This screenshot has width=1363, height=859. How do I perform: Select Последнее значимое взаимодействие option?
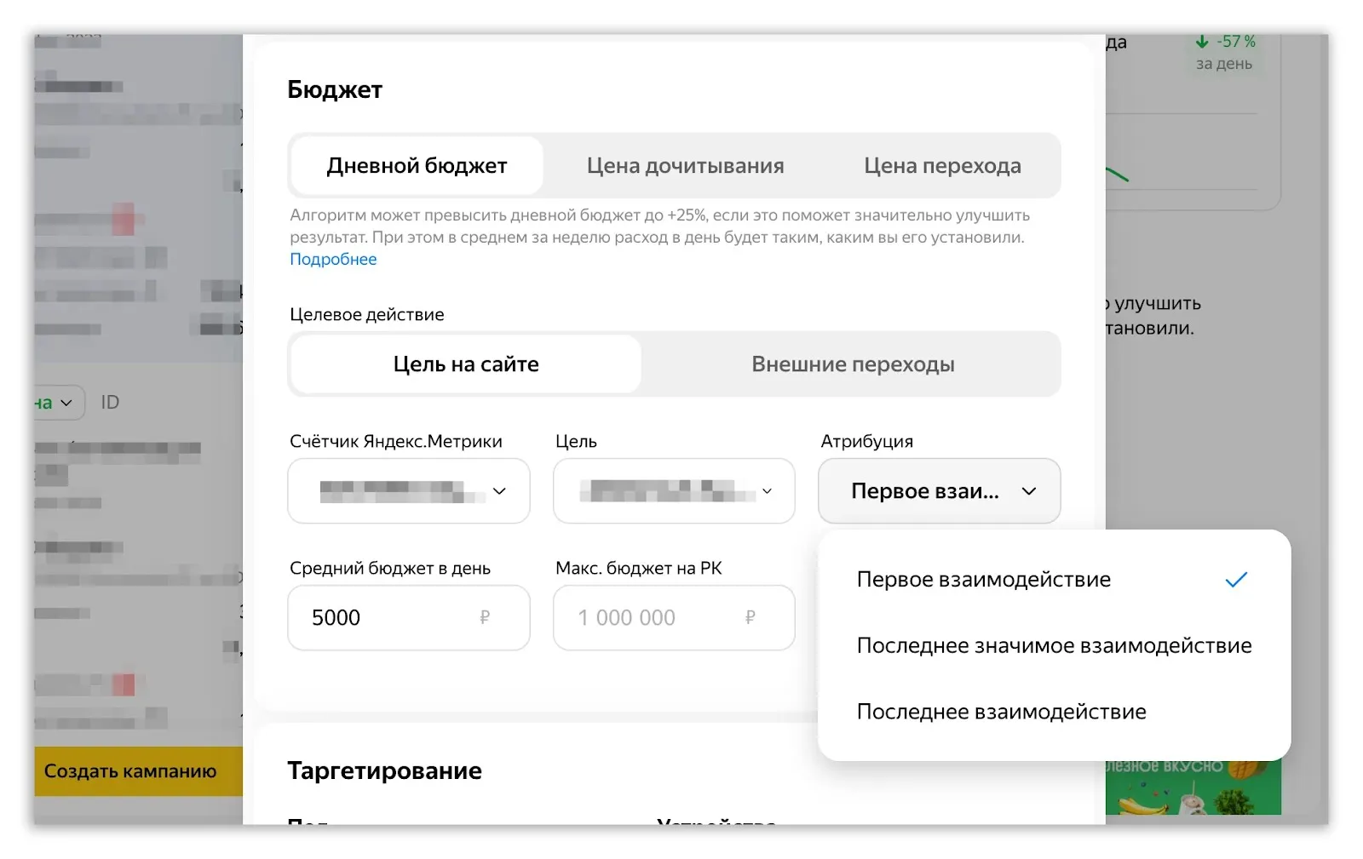point(1054,645)
